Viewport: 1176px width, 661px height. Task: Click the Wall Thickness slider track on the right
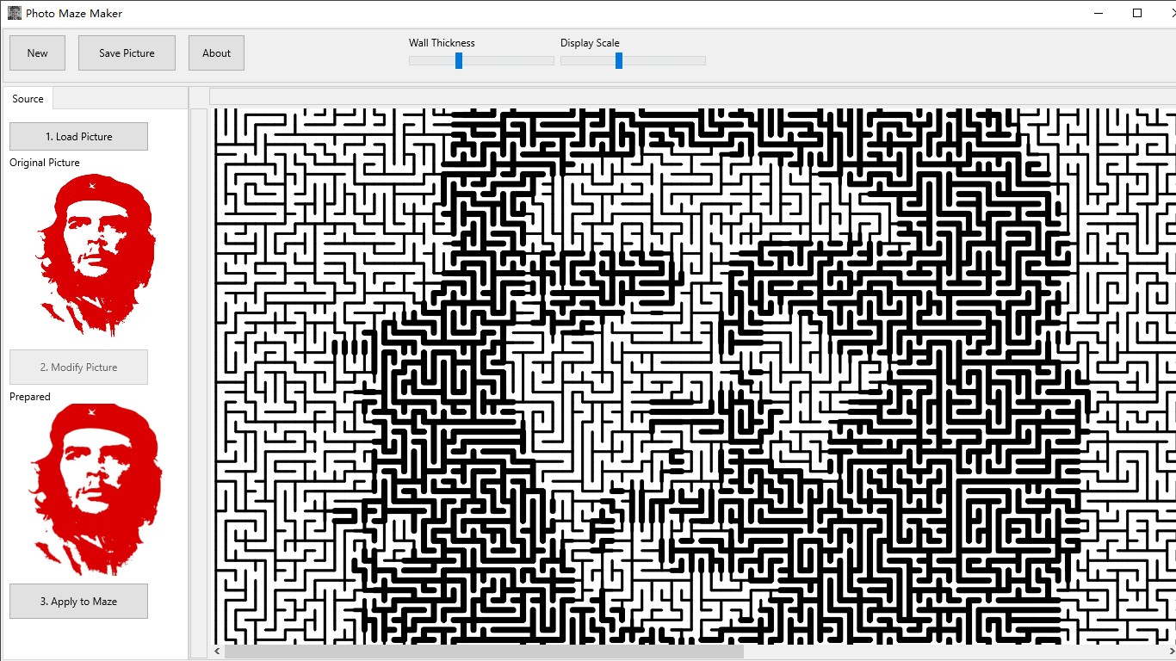(517, 60)
